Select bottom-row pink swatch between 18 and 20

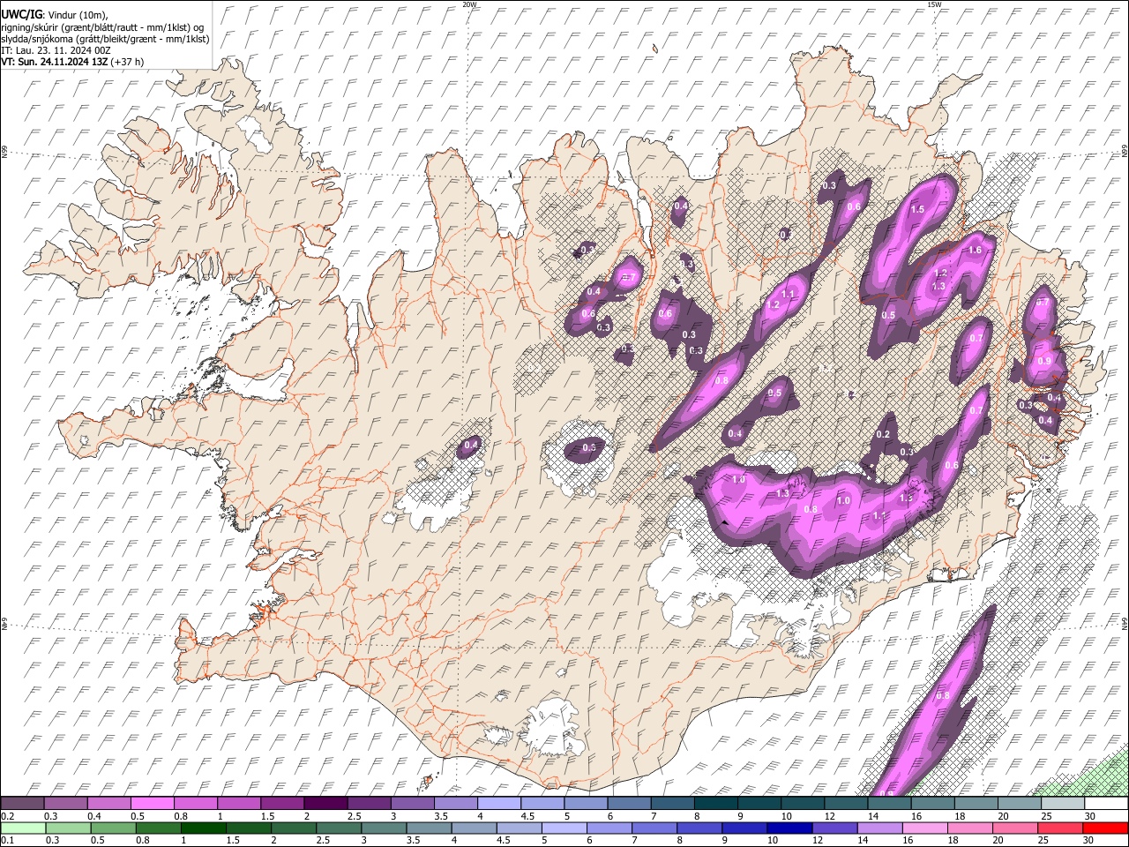tap(971, 828)
